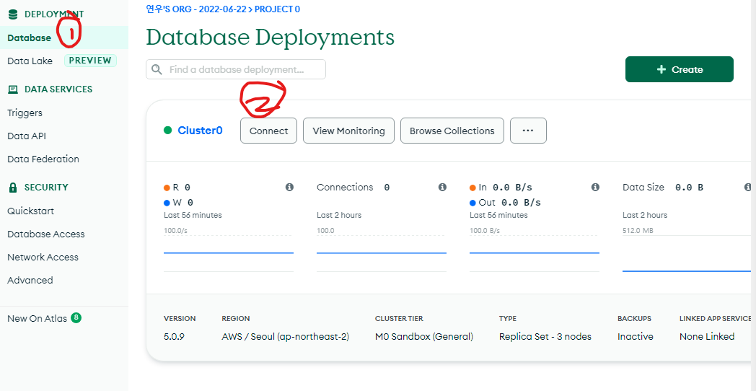Click the search magnifier icon

[157, 69]
